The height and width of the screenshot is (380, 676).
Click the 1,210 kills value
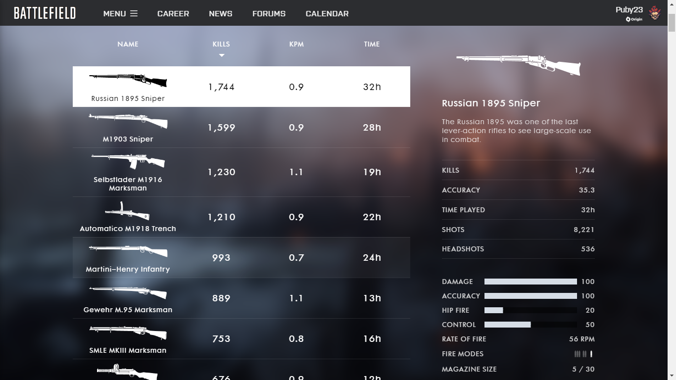pyautogui.click(x=221, y=217)
